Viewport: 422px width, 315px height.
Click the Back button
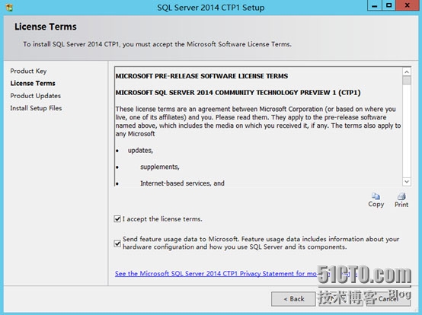[x=293, y=299]
